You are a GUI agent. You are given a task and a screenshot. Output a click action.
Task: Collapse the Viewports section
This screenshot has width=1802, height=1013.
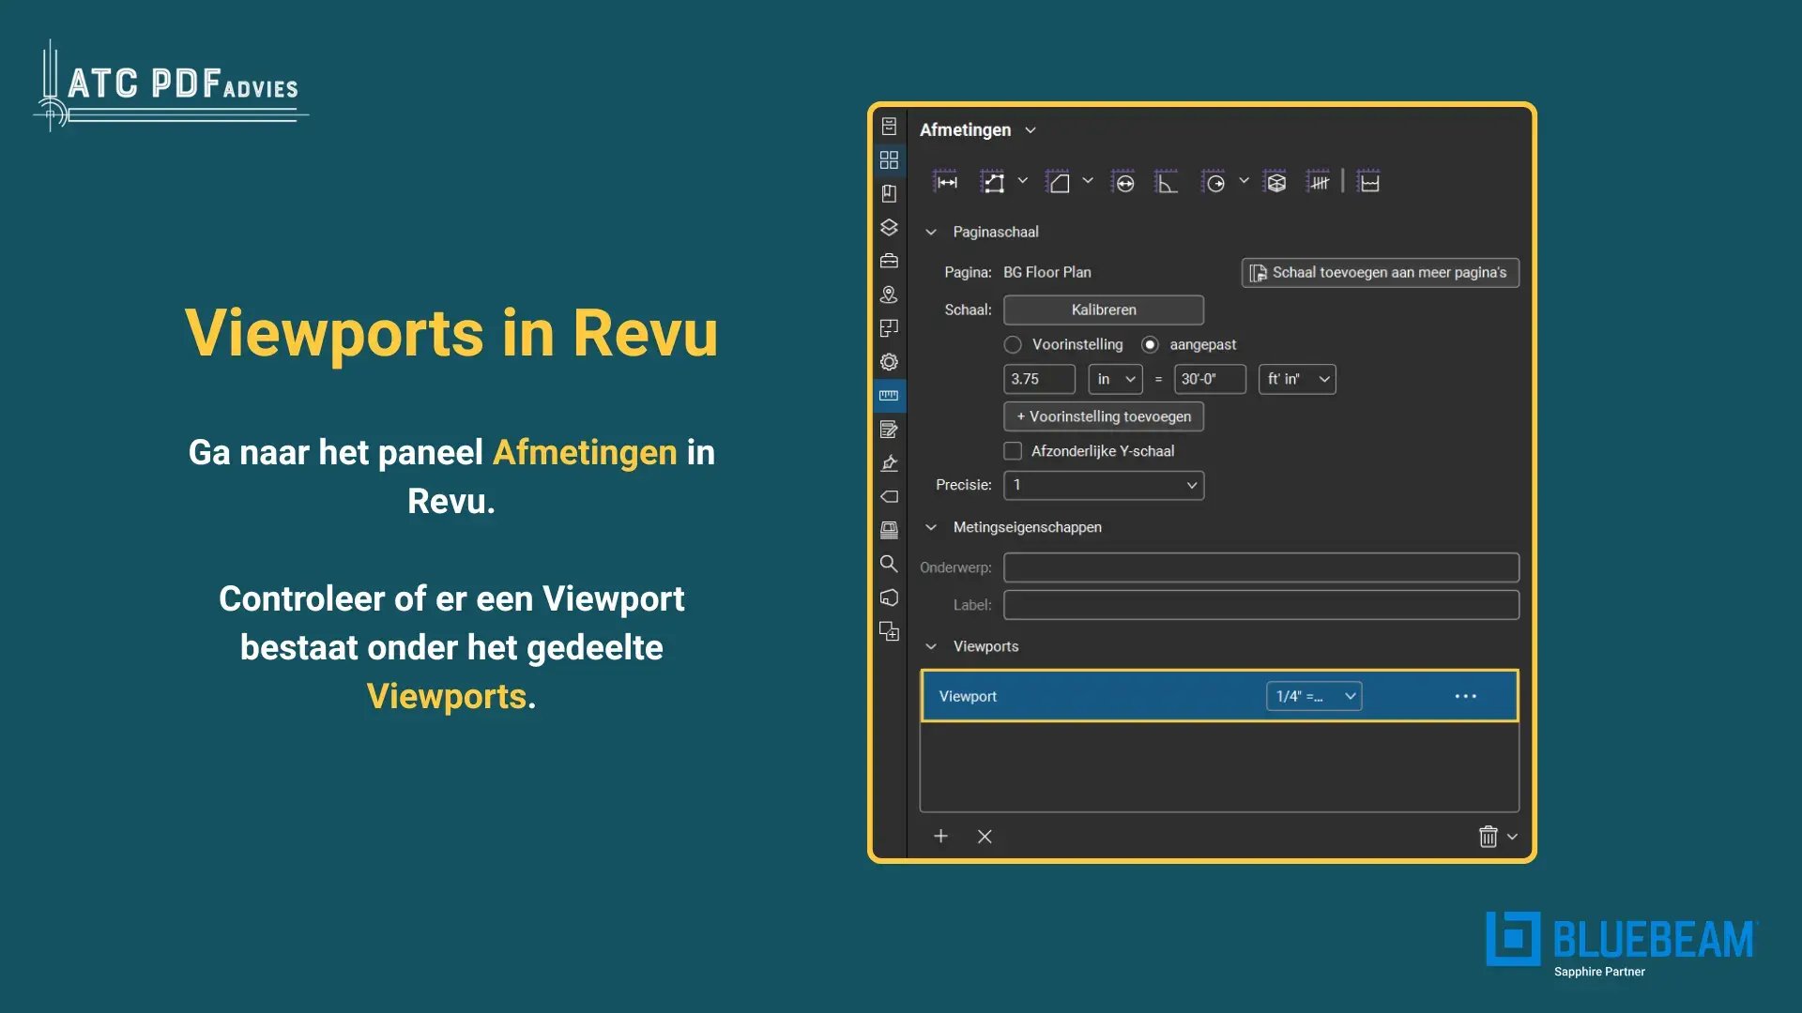[931, 646]
